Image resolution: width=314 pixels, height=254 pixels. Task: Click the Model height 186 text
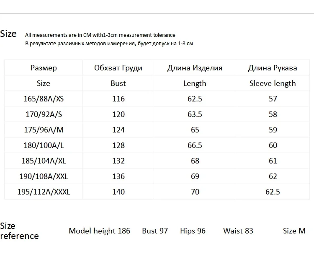[99, 231]
